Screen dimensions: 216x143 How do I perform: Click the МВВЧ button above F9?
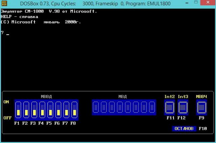click(x=201, y=108)
